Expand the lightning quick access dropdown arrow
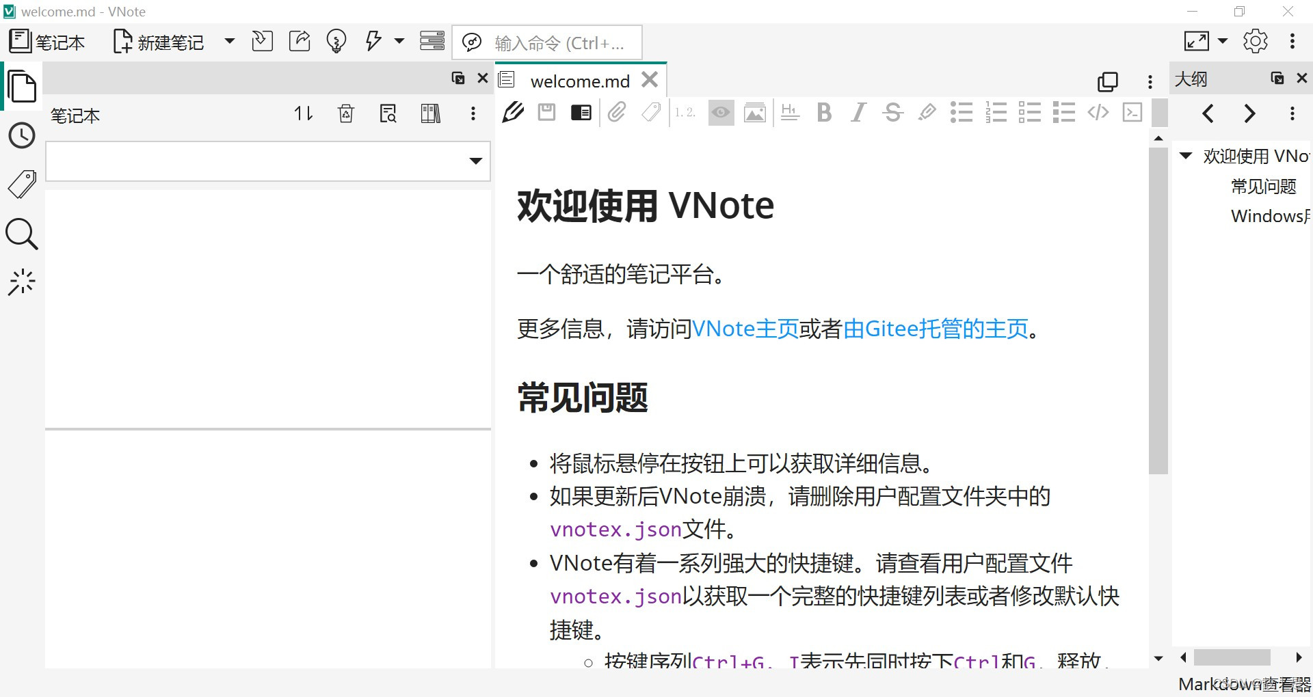This screenshot has width=1313, height=697. pyautogui.click(x=399, y=42)
